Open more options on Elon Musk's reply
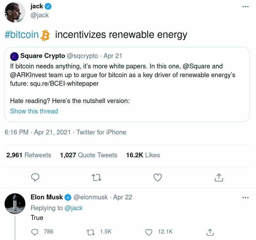The image size is (256, 240). pyautogui.click(x=245, y=197)
